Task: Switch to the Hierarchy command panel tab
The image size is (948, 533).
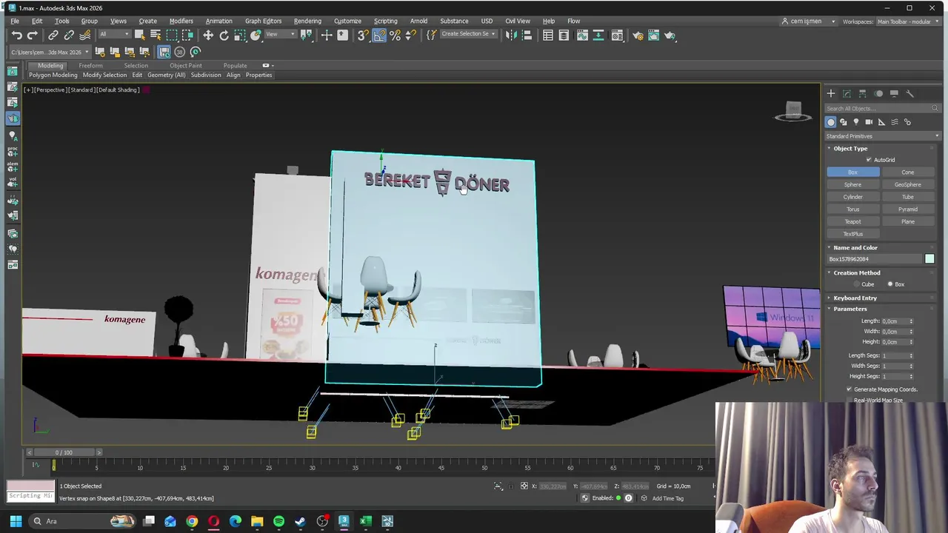Action: pos(862,93)
